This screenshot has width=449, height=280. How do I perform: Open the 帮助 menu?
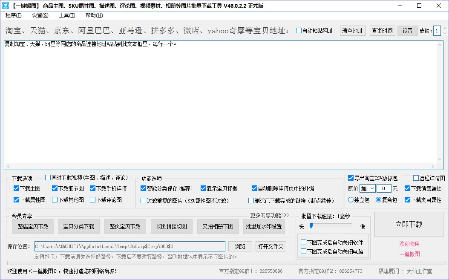pyautogui.click(x=93, y=14)
